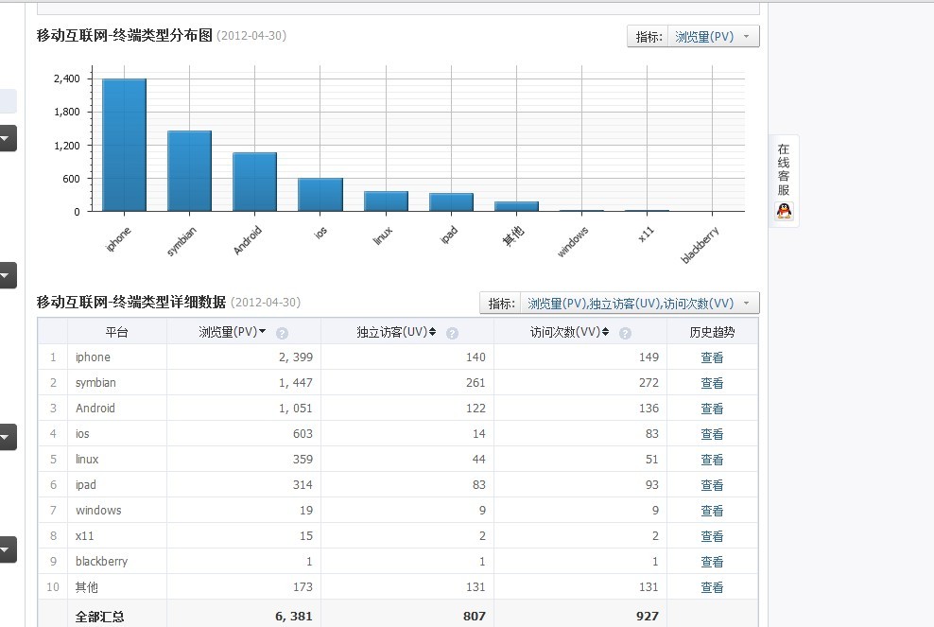Click 查看 link in linux row
The image size is (934, 627).
click(x=712, y=461)
